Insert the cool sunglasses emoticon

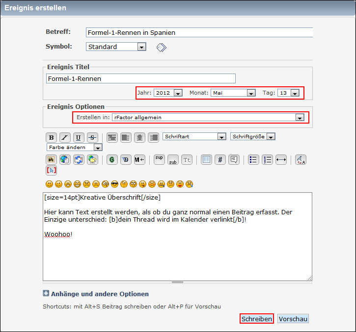pyautogui.click(x=114, y=184)
